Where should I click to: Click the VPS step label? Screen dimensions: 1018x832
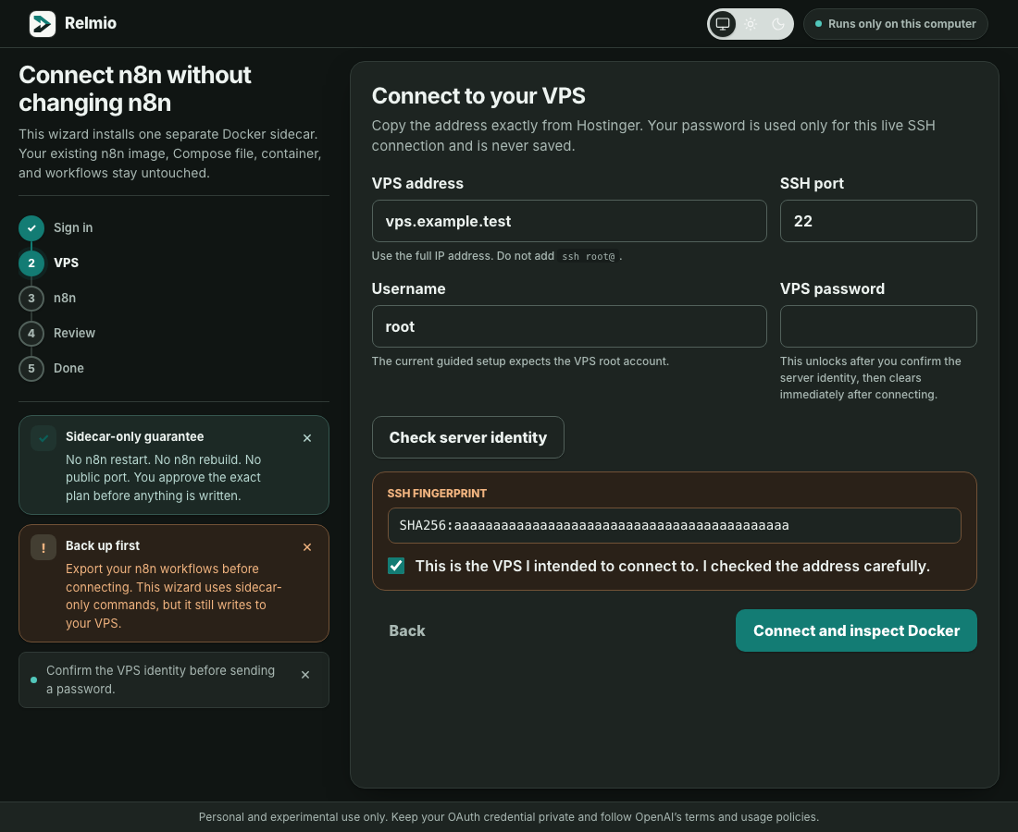point(67,263)
